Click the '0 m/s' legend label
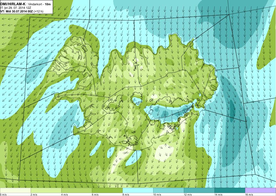 (x=3, y=195)
